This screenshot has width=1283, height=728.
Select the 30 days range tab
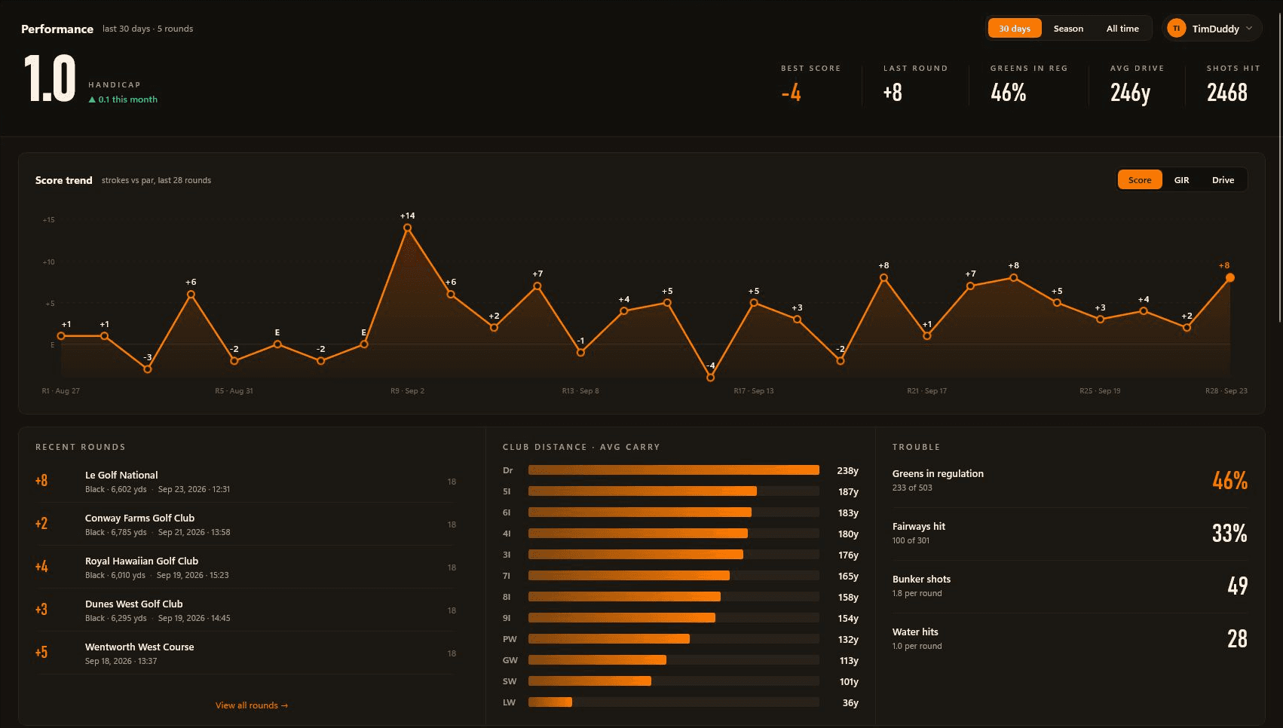coord(1015,29)
